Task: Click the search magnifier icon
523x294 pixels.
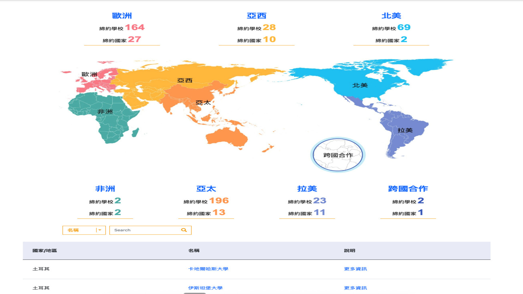Action: click(x=184, y=230)
